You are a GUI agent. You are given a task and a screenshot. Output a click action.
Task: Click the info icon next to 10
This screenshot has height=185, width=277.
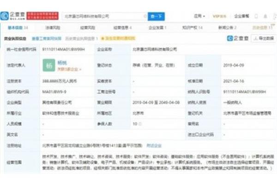click(x=140, y=124)
